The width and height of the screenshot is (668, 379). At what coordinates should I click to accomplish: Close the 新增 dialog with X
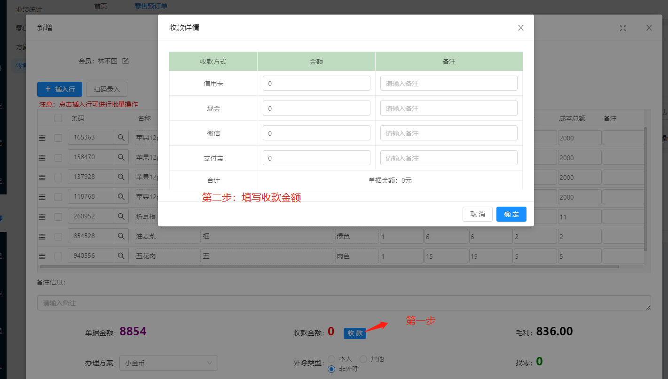pos(649,28)
